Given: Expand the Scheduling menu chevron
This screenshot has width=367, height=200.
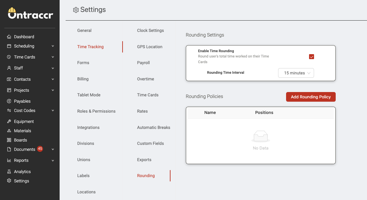Looking at the screenshot, I should coord(53,46).
